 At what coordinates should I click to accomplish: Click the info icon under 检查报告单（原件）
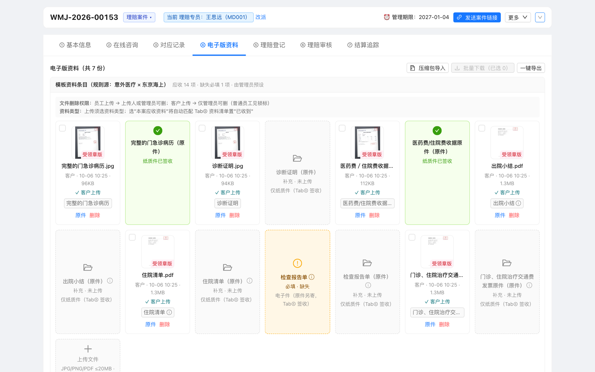pos(368,285)
